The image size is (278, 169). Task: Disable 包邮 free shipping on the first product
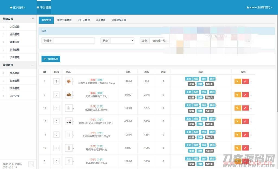[x=199, y=84]
